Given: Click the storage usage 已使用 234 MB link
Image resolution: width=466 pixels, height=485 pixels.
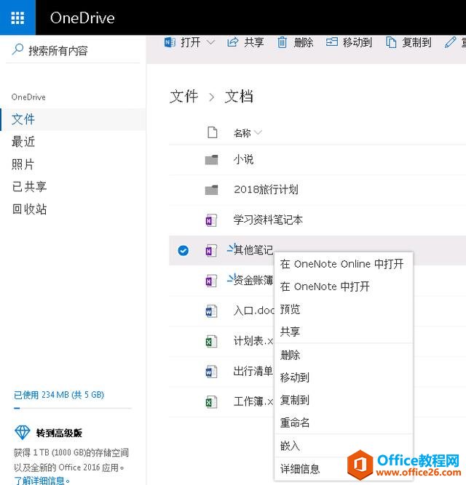Looking at the screenshot, I should [59, 395].
